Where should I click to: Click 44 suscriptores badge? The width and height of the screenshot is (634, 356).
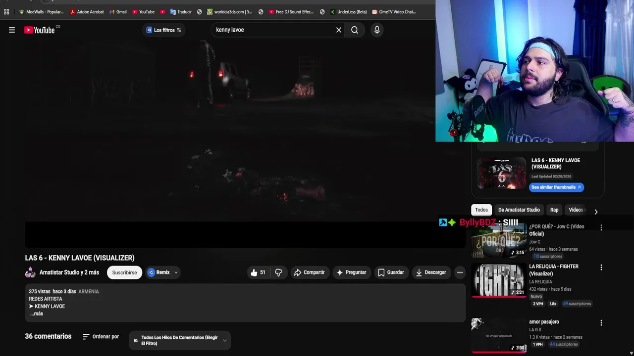tap(564, 344)
